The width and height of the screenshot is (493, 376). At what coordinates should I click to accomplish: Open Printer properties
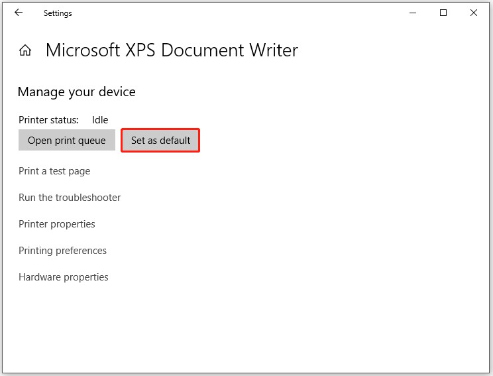(x=57, y=224)
